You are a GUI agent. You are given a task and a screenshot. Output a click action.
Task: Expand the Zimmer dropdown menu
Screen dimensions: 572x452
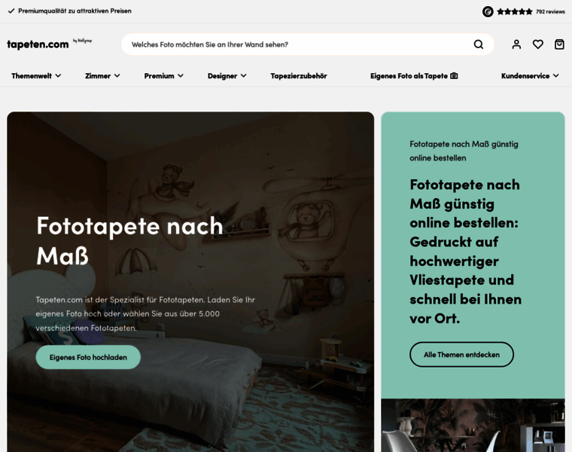point(102,76)
